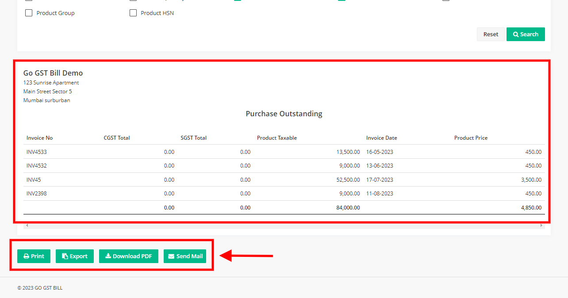The image size is (568, 298).
Task: Click taxable amount 52,500.00
Action: (348, 180)
